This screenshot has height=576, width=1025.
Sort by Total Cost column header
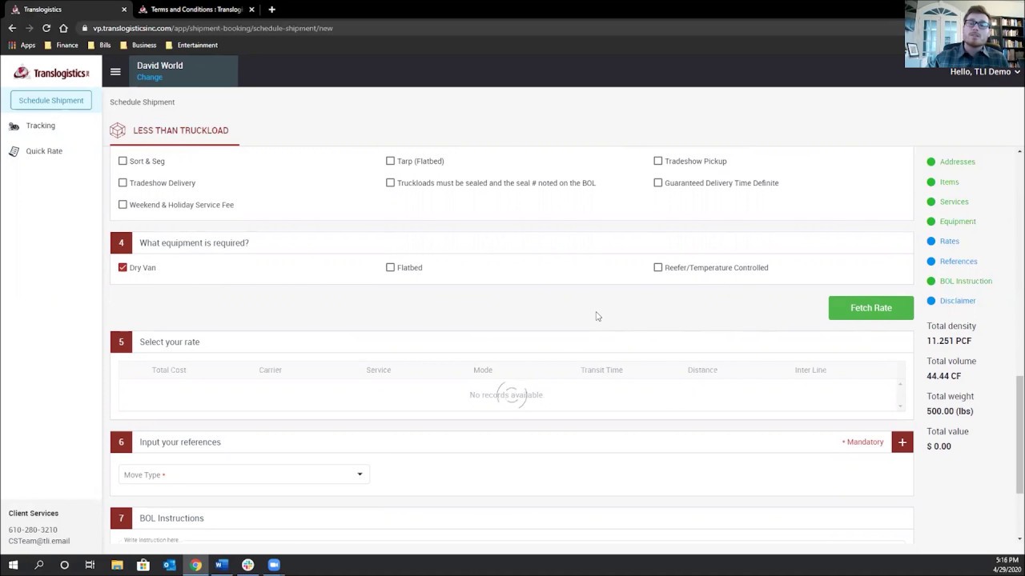coord(169,370)
